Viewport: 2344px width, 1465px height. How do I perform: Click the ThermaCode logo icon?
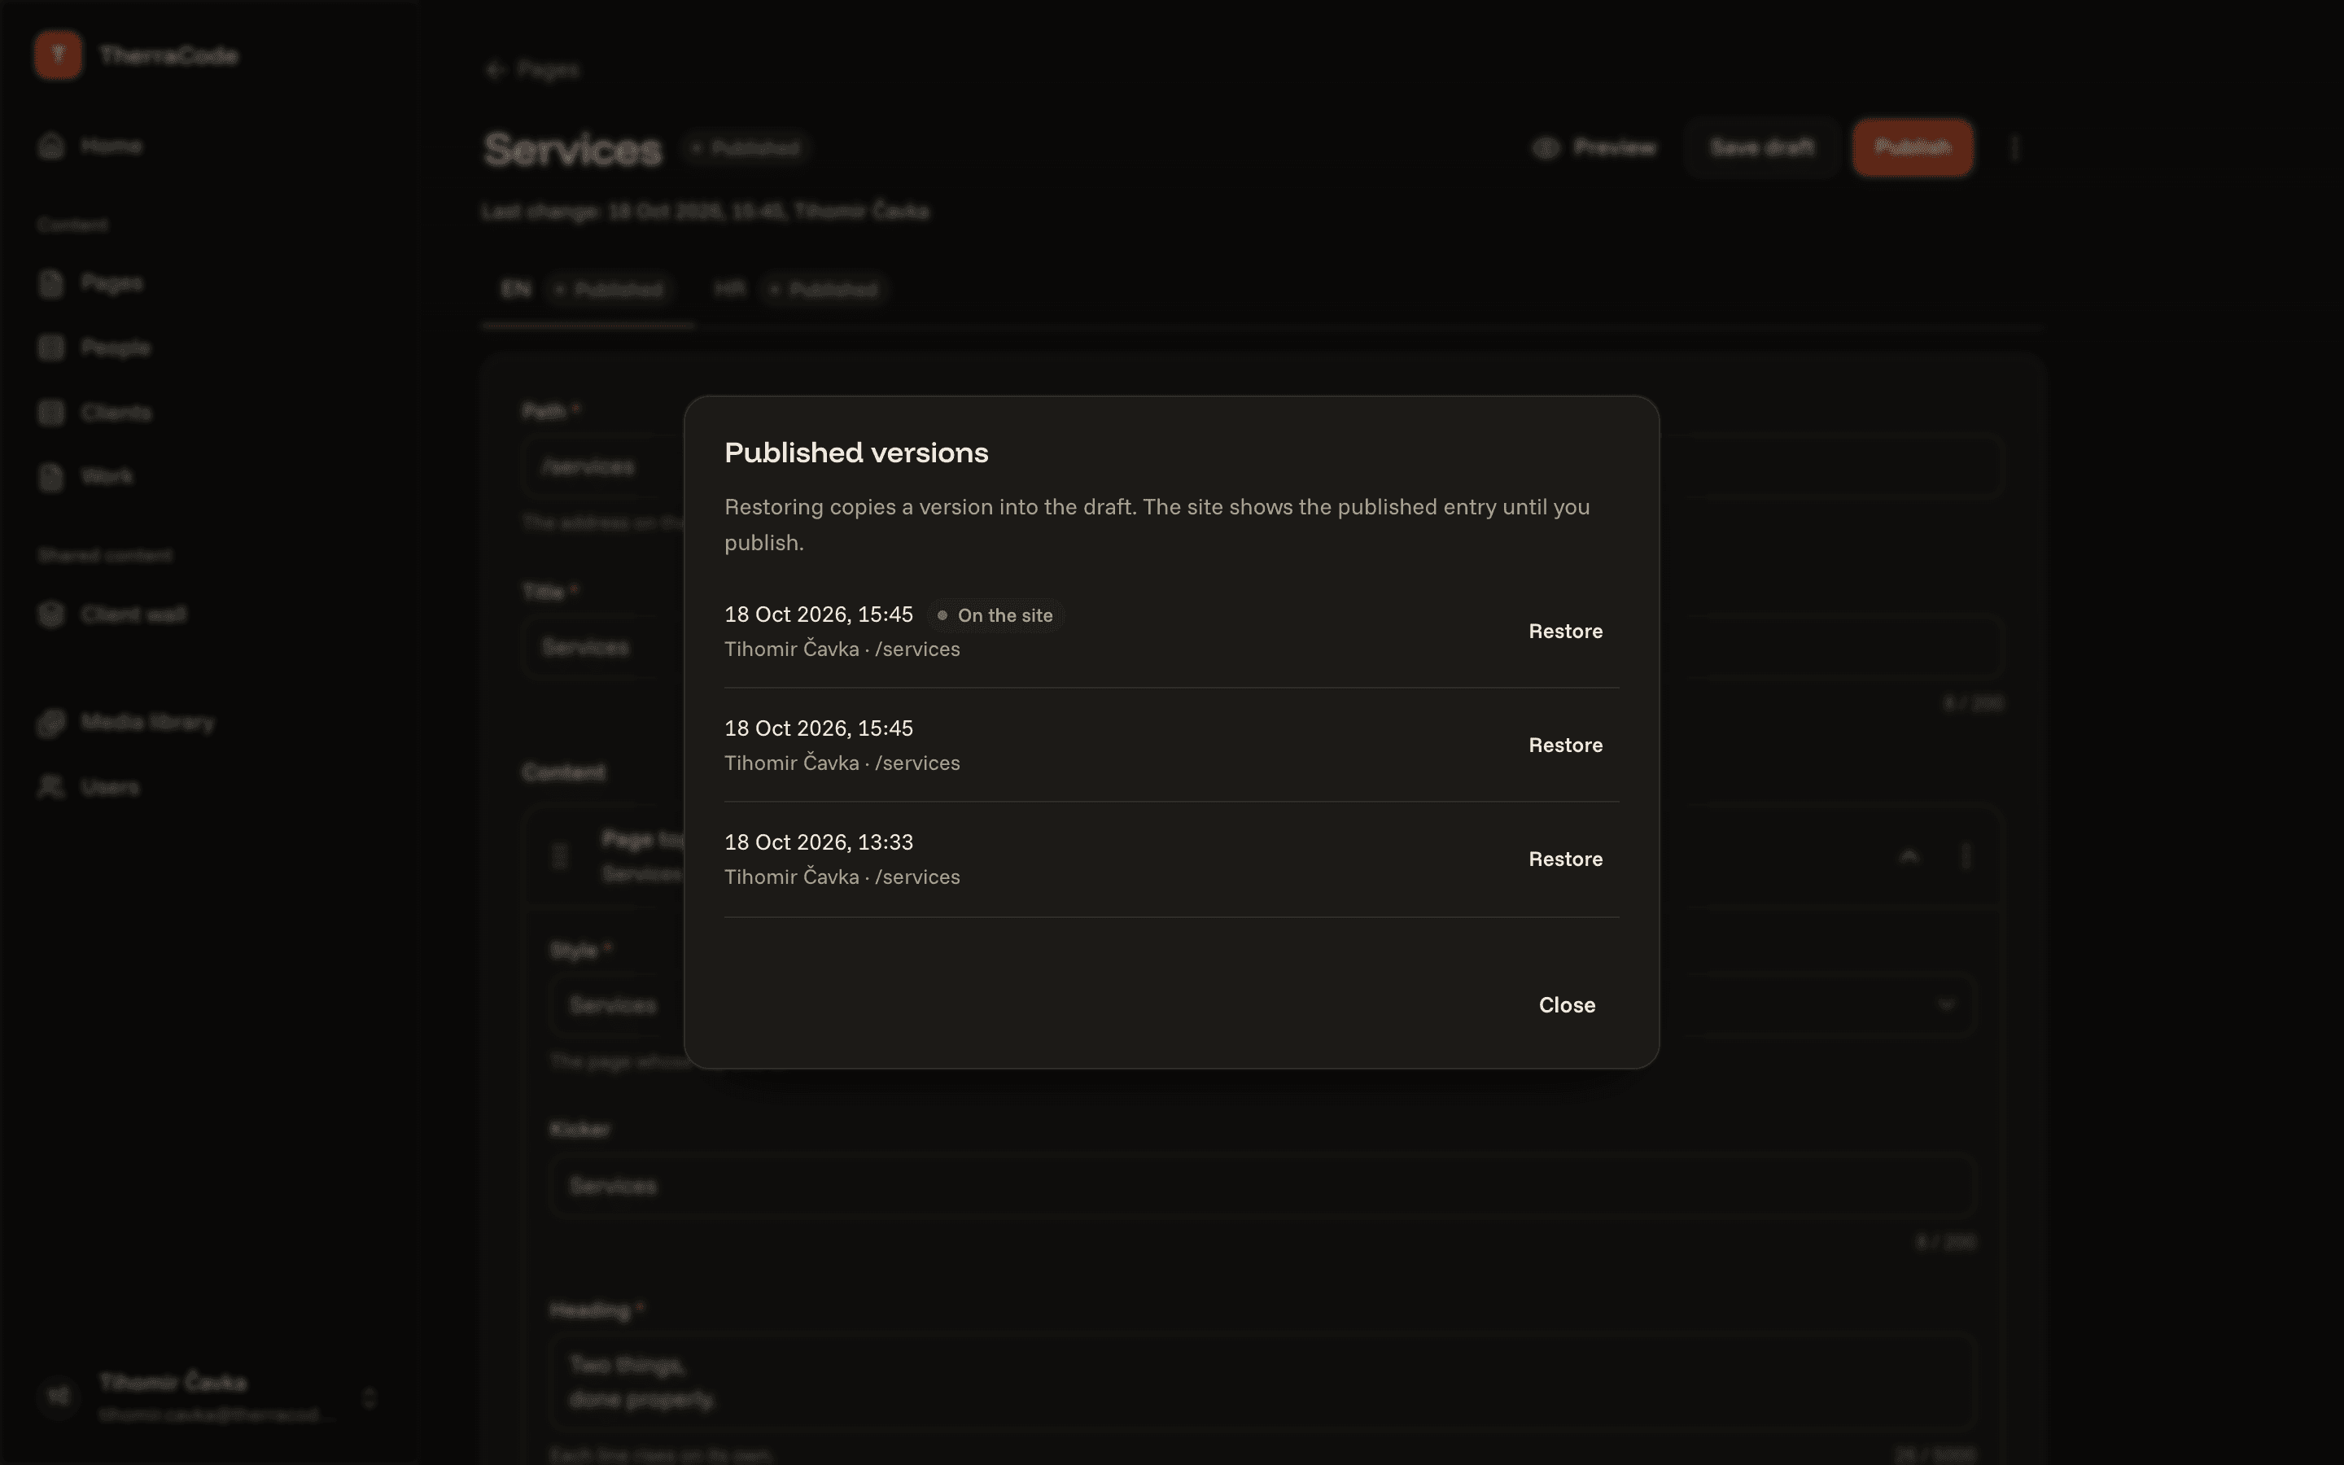tap(58, 55)
